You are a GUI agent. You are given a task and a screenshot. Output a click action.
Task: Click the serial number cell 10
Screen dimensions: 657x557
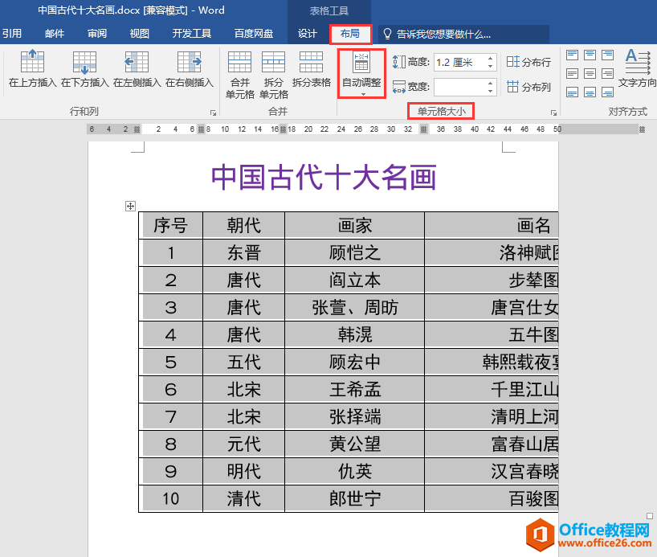170,498
